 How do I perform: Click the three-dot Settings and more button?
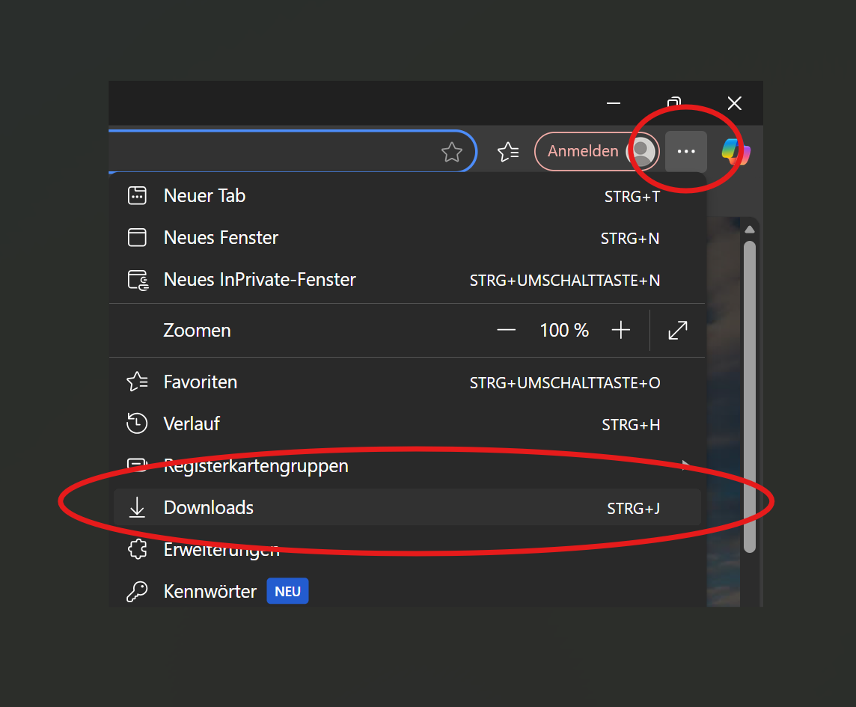click(685, 152)
